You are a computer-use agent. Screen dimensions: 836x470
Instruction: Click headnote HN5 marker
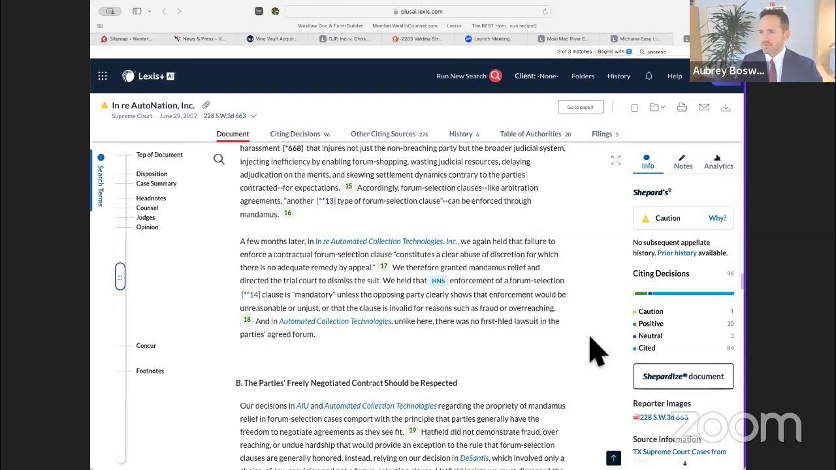pyautogui.click(x=438, y=281)
